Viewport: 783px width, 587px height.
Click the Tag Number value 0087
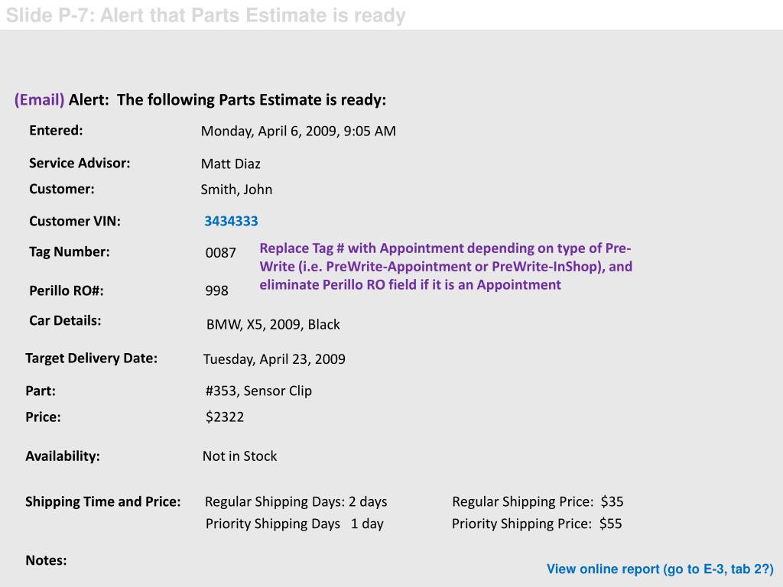pos(220,252)
